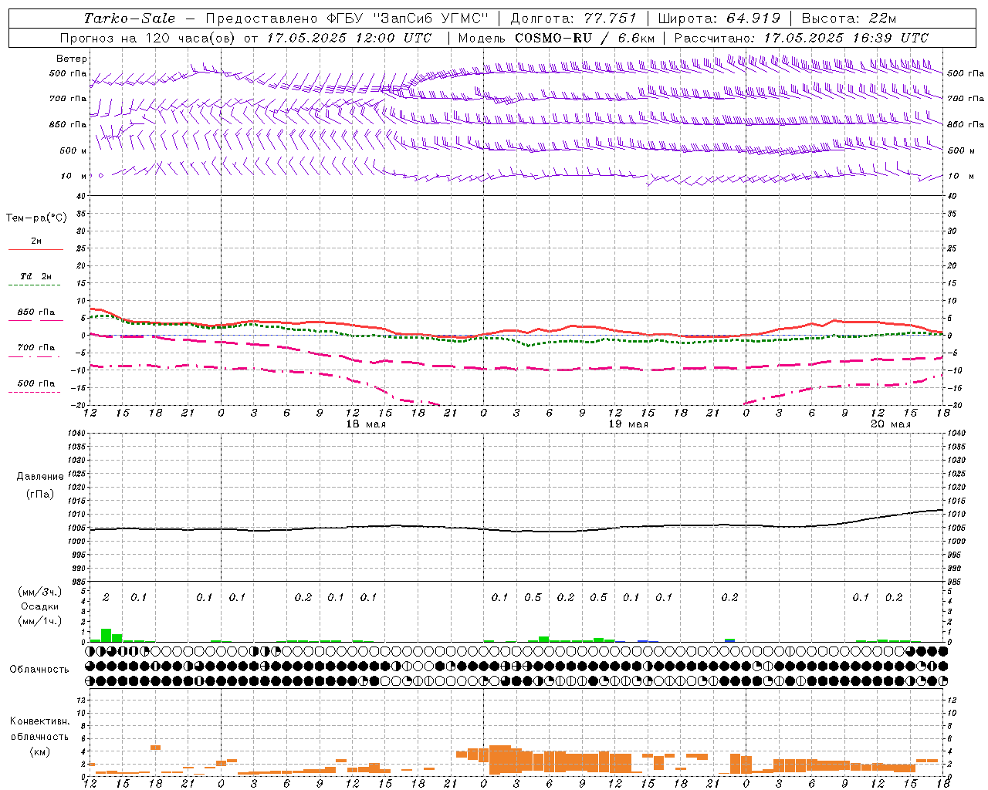Click the '18 мая' date label
The height and width of the screenshot is (790, 988).
[366, 424]
